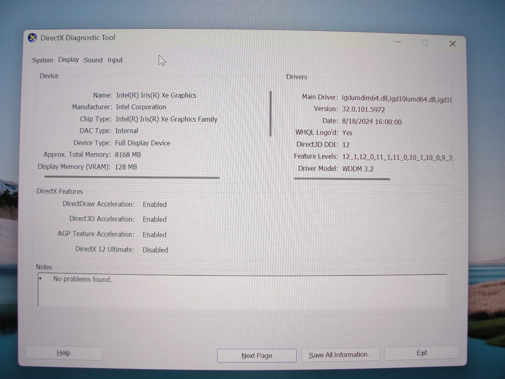Screen dimensions: 505x379
Task: Select device name 'Intel(R) Iris(R) Xe Graphics'
Action: [x=156, y=95]
